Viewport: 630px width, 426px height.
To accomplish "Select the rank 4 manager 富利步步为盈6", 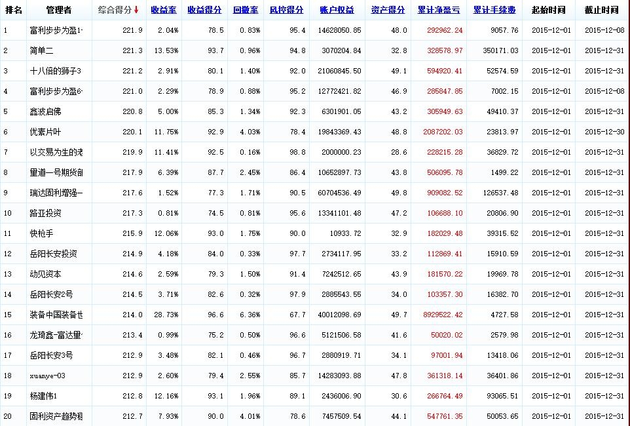I will point(56,91).
